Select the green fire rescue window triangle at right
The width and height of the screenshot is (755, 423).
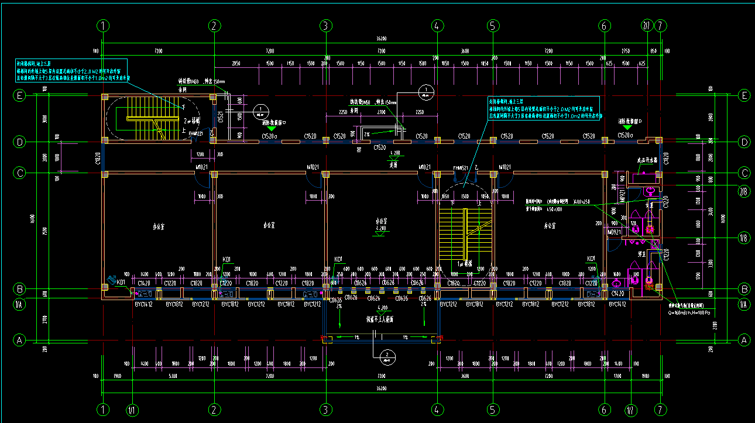[x=627, y=127]
